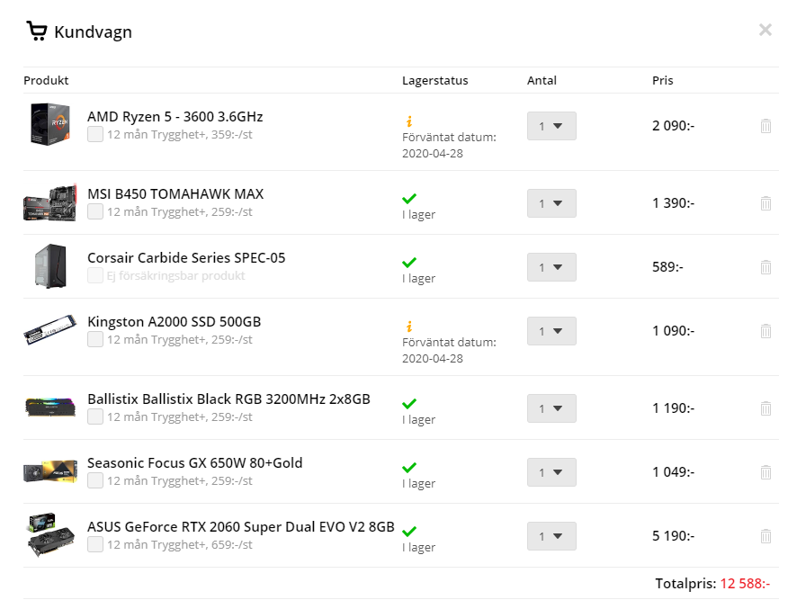806x609 pixels.
Task: Delete ASUS GeForce RTX 2060 Super row
Action: [x=766, y=536]
